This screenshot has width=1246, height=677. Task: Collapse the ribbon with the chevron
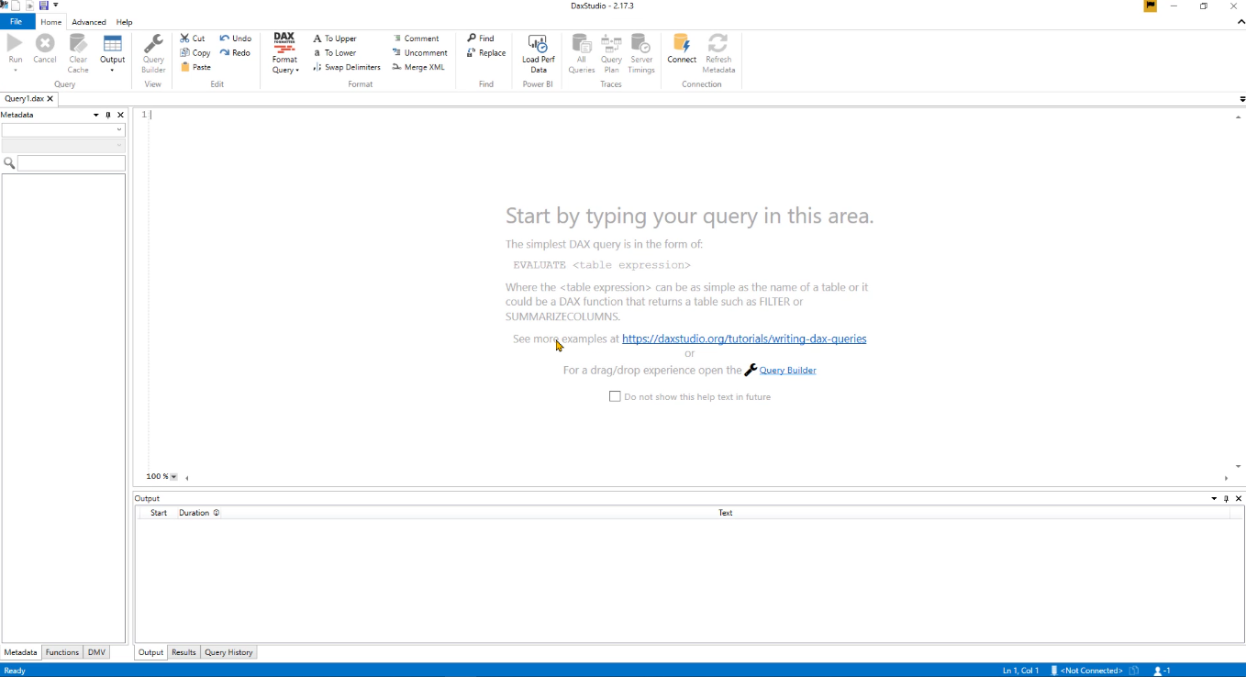pos(1240,22)
